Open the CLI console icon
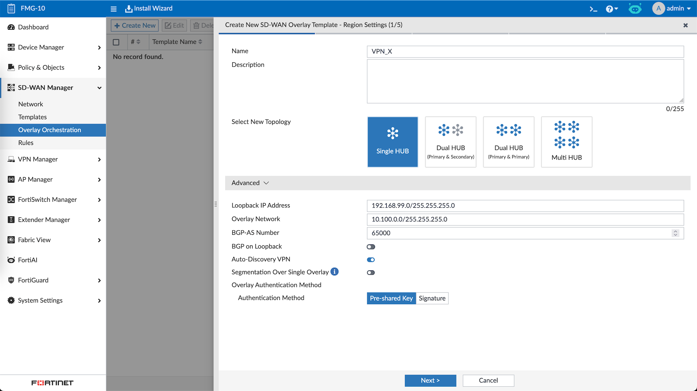 [x=593, y=9]
